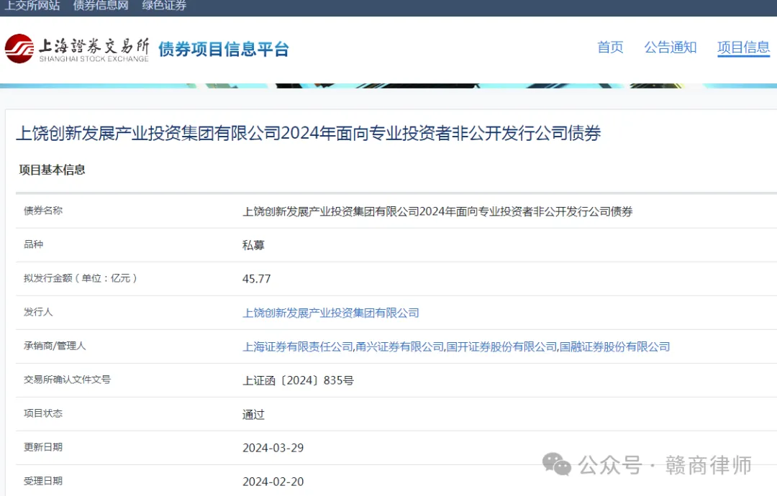Click the 上证函〔2024〕835号 document number

298,380
